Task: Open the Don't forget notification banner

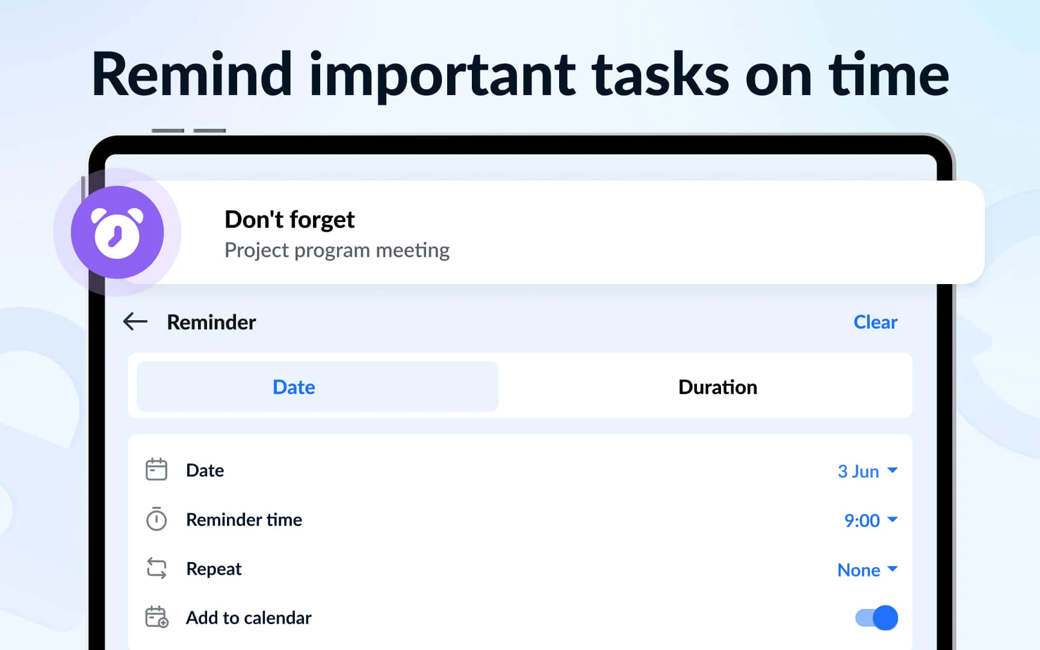Action: (542, 233)
